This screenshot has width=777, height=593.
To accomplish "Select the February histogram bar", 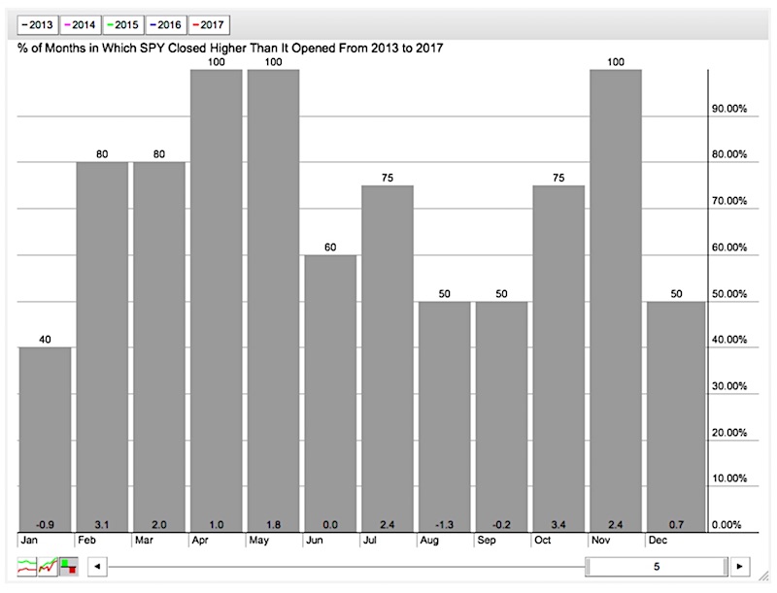I will (102, 347).
